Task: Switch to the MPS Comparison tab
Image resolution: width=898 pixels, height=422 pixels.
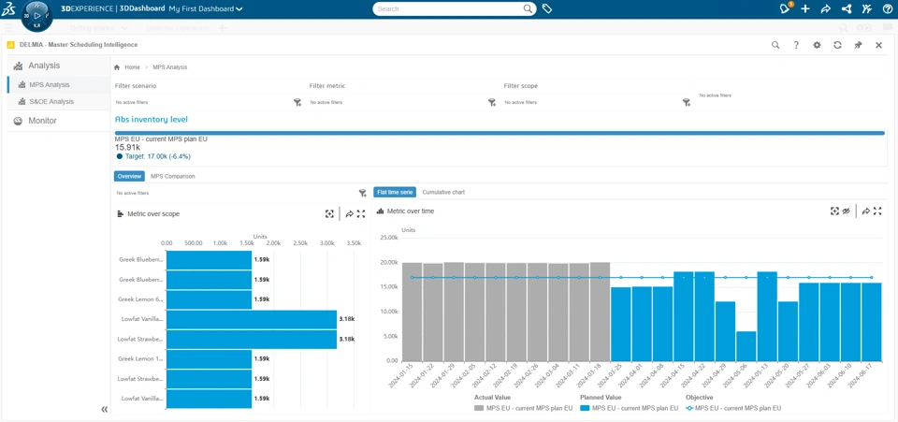Action: pyautogui.click(x=172, y=176)
